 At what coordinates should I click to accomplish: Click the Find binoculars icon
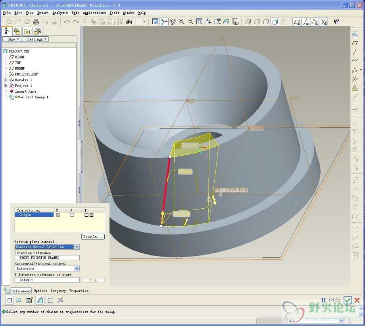129,22
